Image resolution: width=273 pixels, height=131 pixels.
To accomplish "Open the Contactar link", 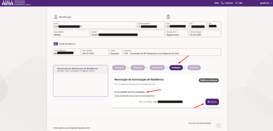I will tap(229, 3).
